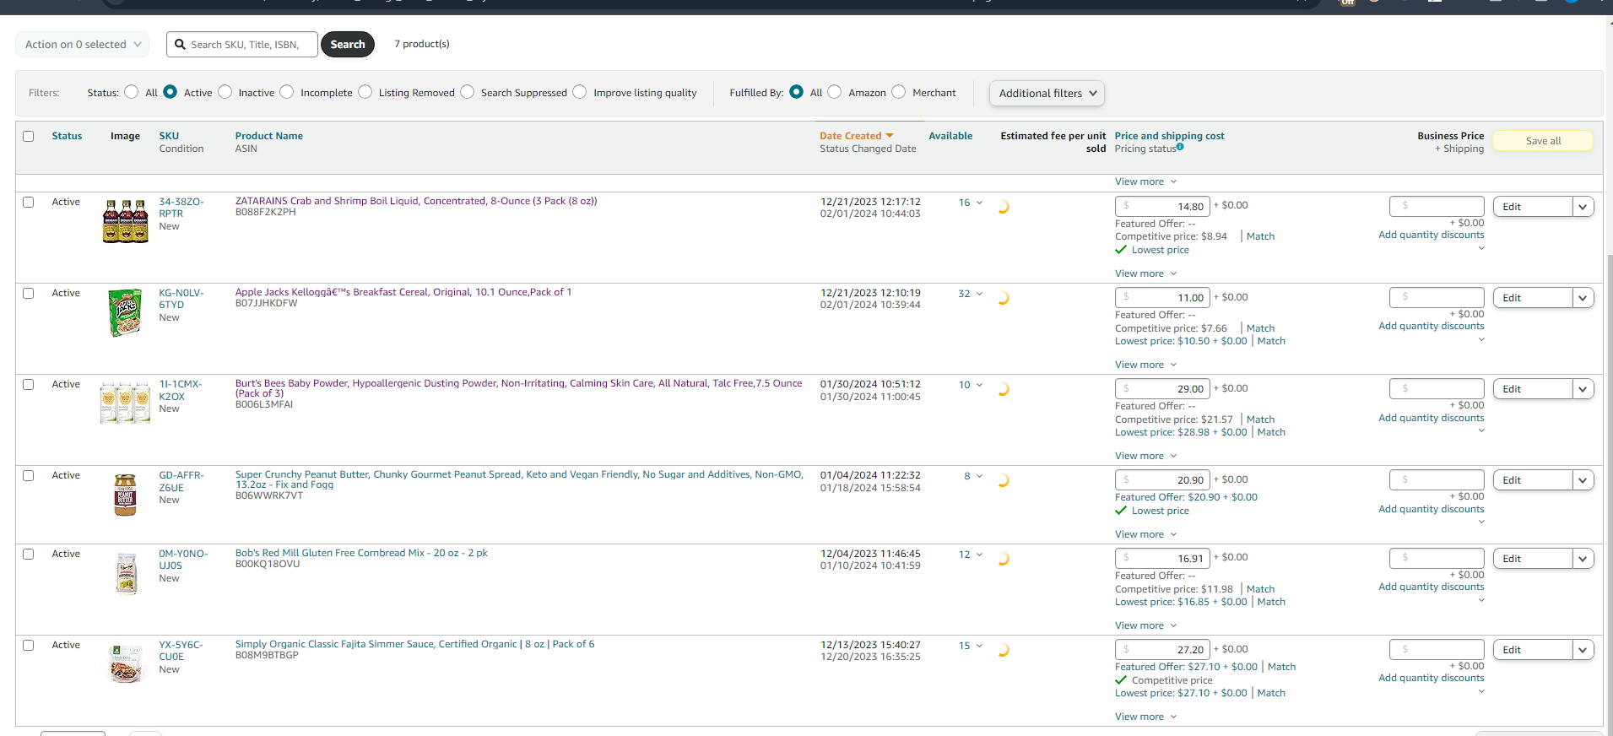
Task: Check the box for the Apple Jacks row
Action: tap(29, 294)
